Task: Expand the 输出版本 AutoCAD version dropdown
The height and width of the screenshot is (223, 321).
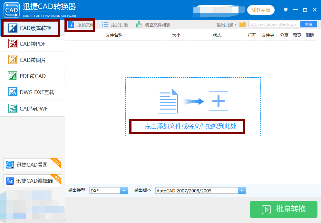Action: coord(242,191)
